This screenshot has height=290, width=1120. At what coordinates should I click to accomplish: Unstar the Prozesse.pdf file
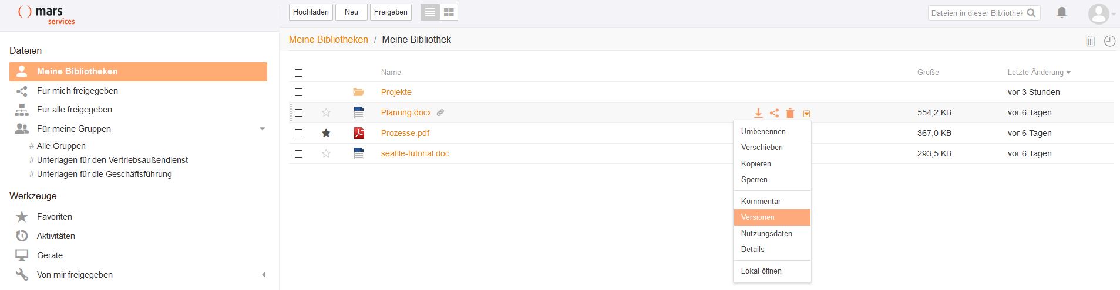click(326, 133)
